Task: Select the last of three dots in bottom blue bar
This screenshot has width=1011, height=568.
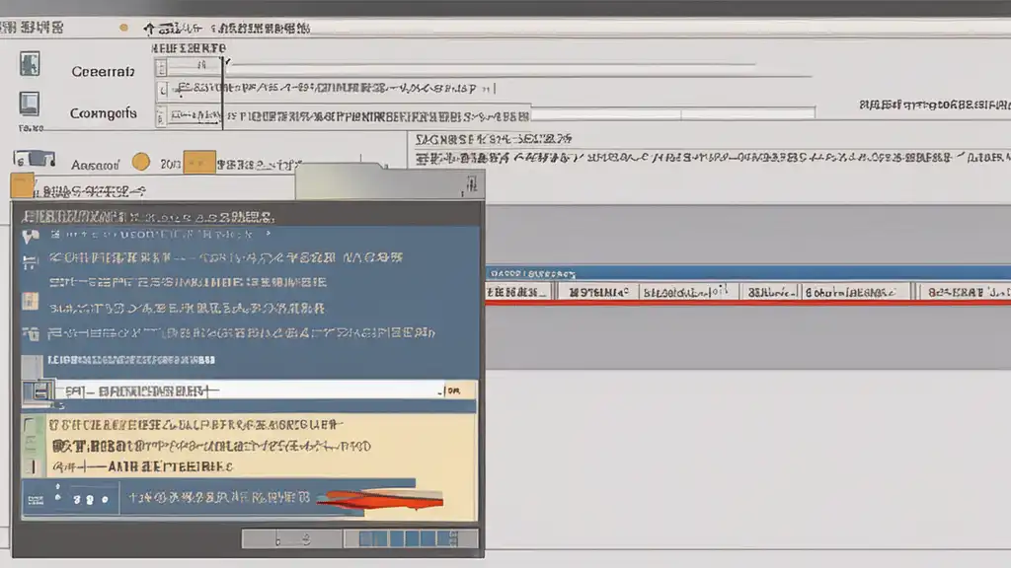Action: [x=105, y=500]
